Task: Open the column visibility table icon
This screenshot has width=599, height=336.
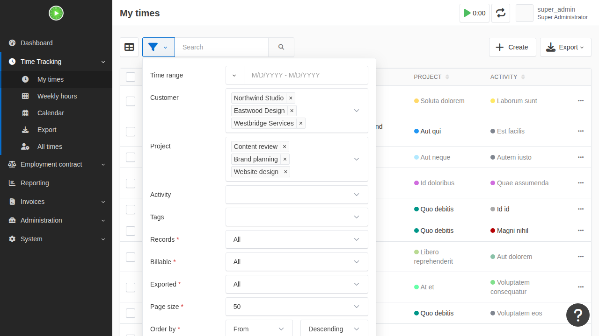Action: point(129,47)
